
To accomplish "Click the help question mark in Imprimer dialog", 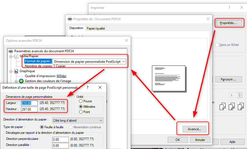I will pyautogui.click(x=229, y=8).
